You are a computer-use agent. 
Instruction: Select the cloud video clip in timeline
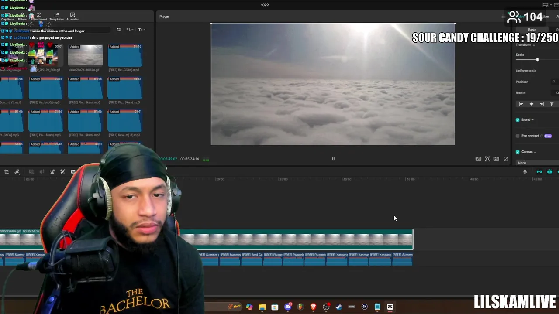[297, 239]
